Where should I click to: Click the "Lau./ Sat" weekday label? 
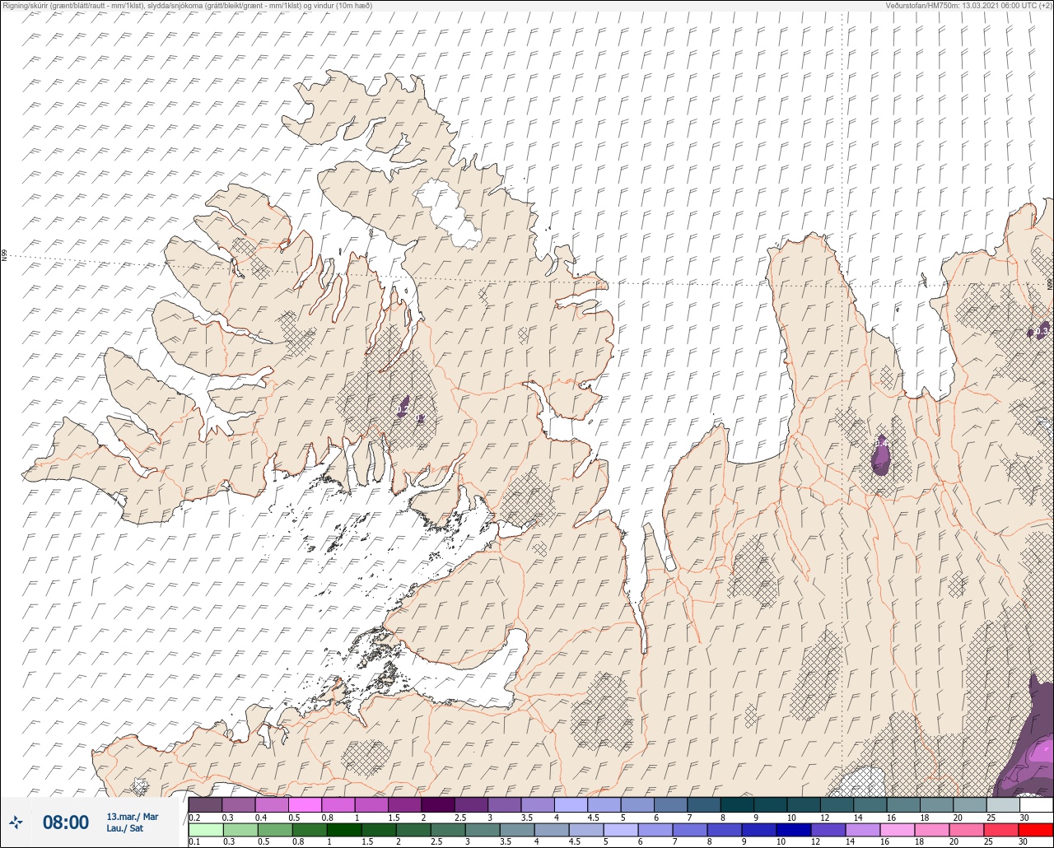coord(124,828)
